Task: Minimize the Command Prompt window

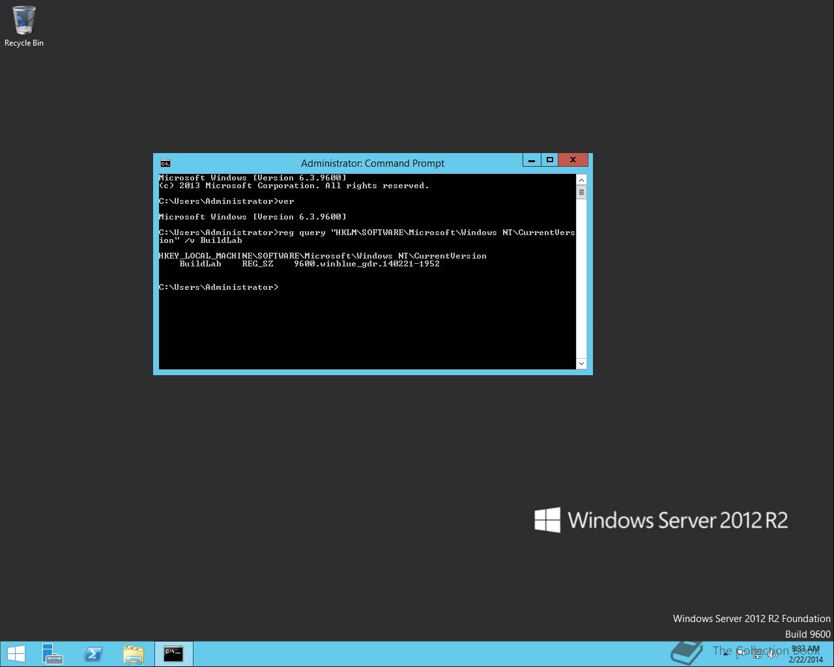Action: click(532, 160)
